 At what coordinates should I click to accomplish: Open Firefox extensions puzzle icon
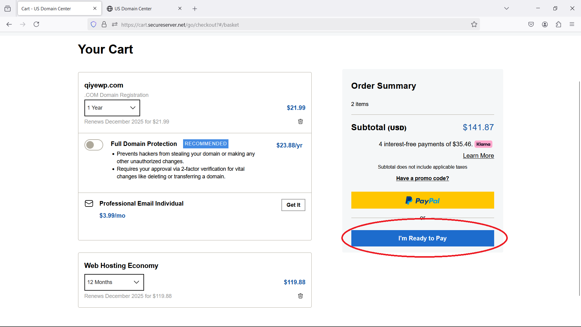point(558,25)
